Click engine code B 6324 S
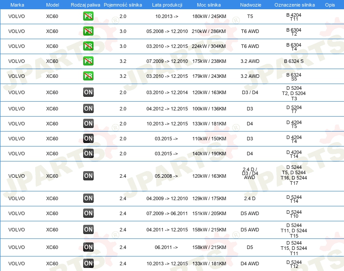Viewport: 344px width, 271px height. tap(294, 61)
